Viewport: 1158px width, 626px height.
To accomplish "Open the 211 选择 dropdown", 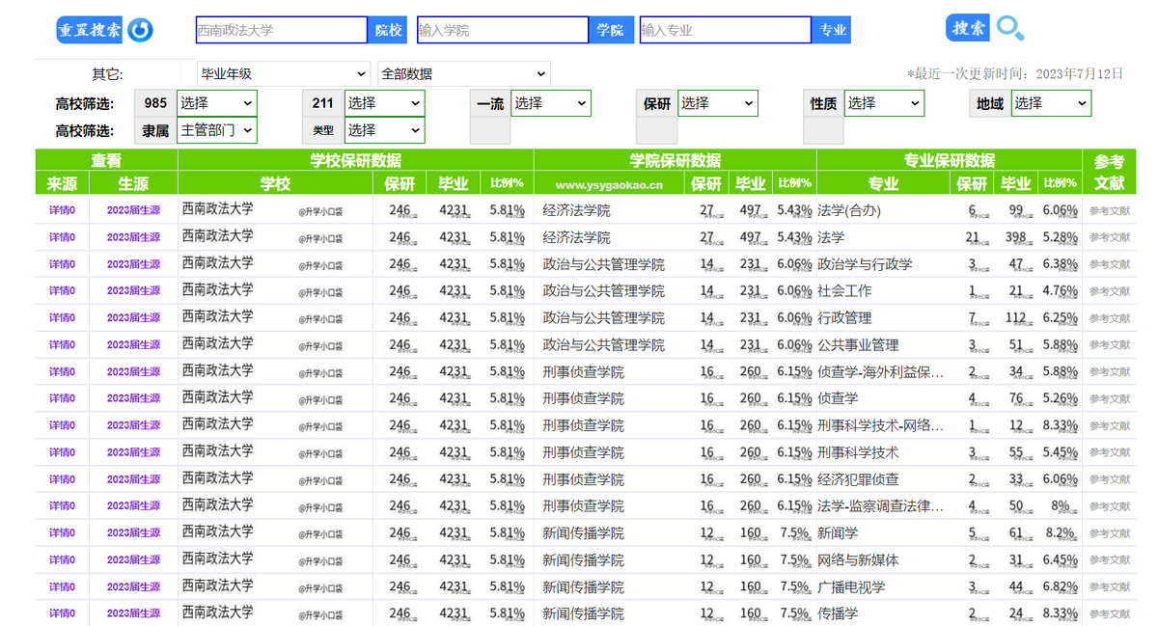I will [x=384, y=102].
